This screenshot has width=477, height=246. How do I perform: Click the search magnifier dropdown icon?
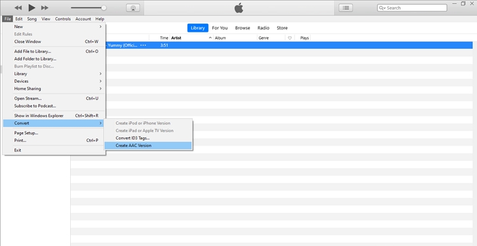pos(382,8)
